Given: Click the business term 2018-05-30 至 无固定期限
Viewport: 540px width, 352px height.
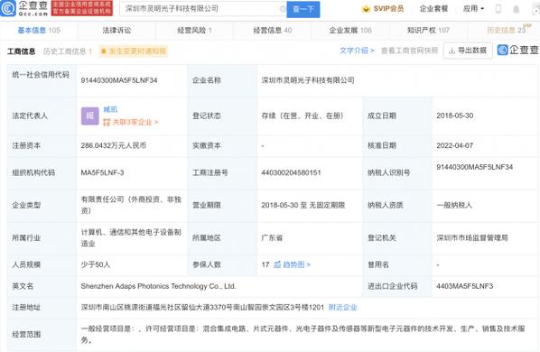Looking at the screenshot, I should [303, 205].
